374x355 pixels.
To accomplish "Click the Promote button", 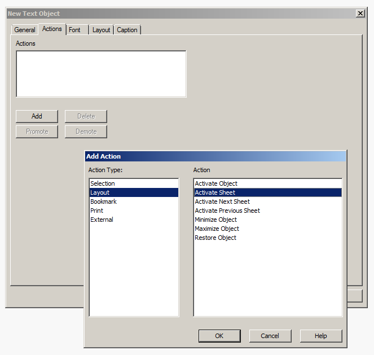I will click(x=37, y=132).
